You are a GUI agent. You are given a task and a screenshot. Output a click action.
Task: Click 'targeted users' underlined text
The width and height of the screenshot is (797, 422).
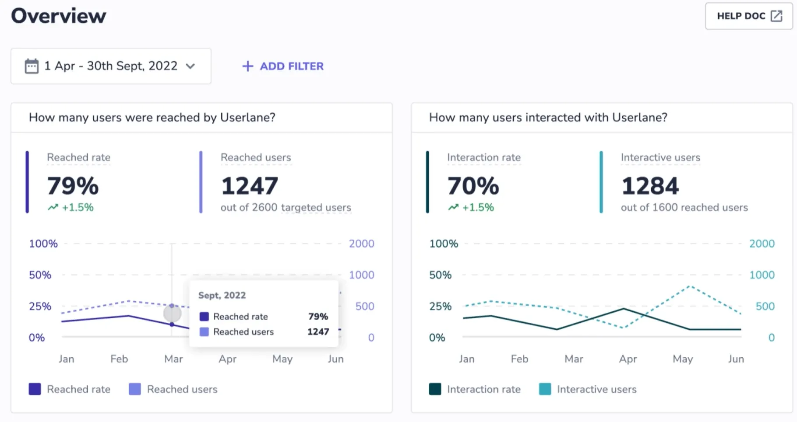click(x=316, y=208)
